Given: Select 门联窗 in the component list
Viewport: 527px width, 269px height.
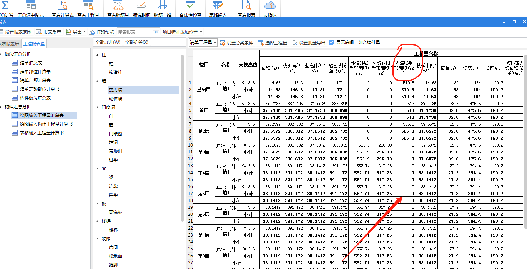Looking at the screenshot, I should (116, 134).
